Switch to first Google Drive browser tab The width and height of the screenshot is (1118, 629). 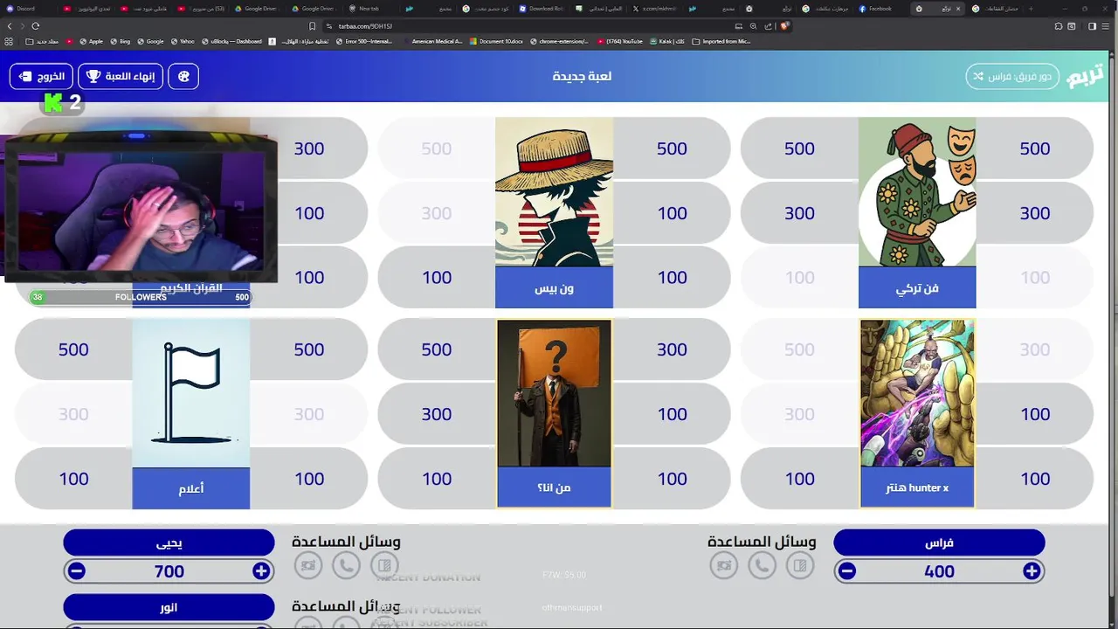click(x=255, y=9)
